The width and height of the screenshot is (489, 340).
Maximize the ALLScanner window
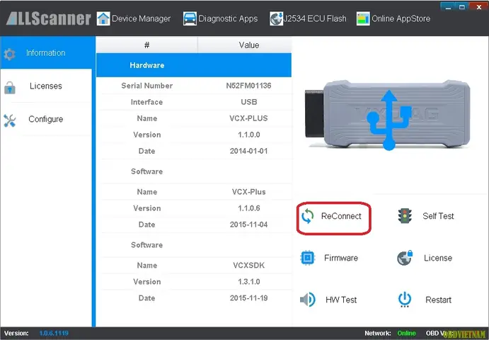(x=463, y=6)
